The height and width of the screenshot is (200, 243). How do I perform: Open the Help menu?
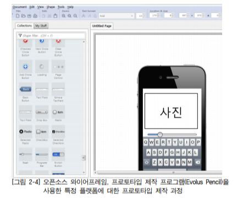point(70,7)
